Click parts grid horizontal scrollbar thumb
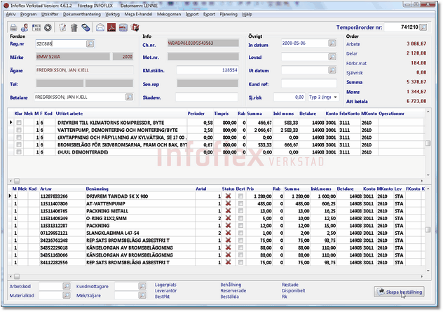This screenshot has width=443, height=312. 17,277
